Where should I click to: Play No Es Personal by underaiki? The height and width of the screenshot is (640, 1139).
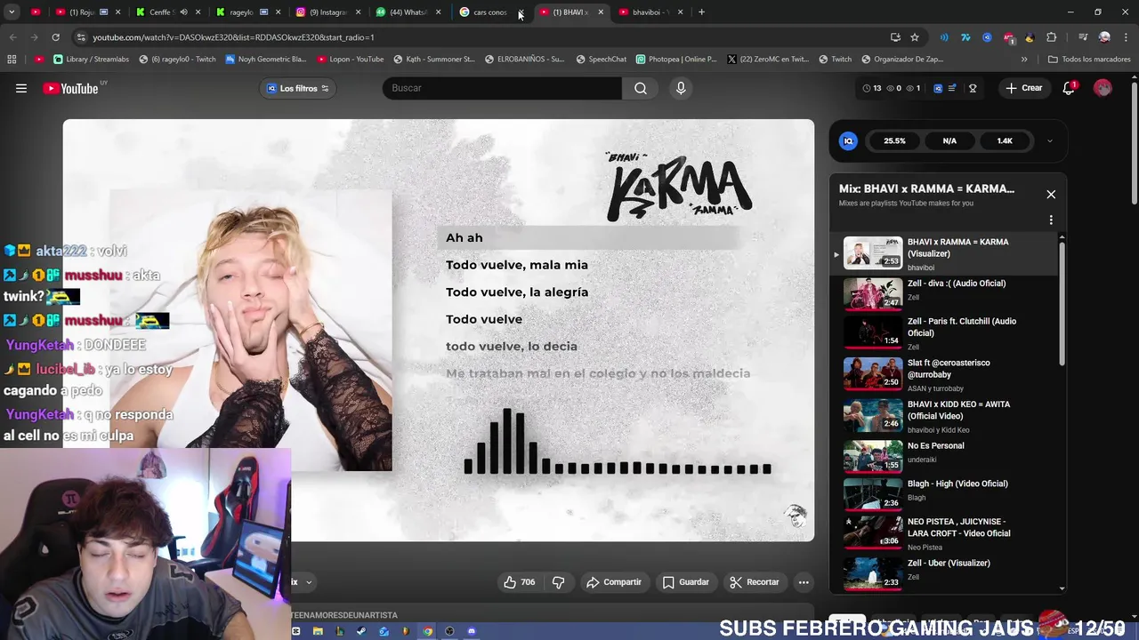[873, 455]
